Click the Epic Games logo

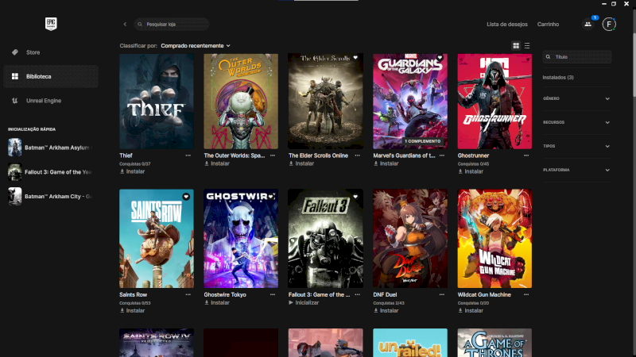coord(51,24)
